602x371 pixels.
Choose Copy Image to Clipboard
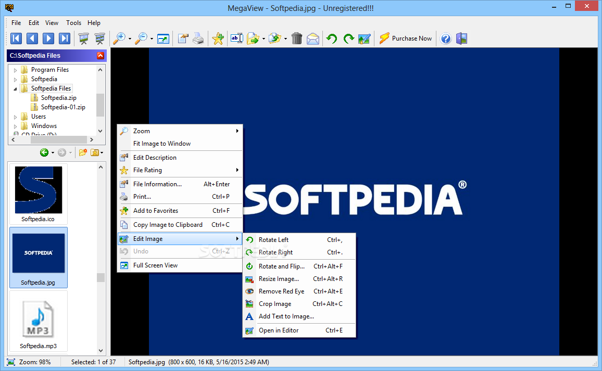click(x=180, y=225)
